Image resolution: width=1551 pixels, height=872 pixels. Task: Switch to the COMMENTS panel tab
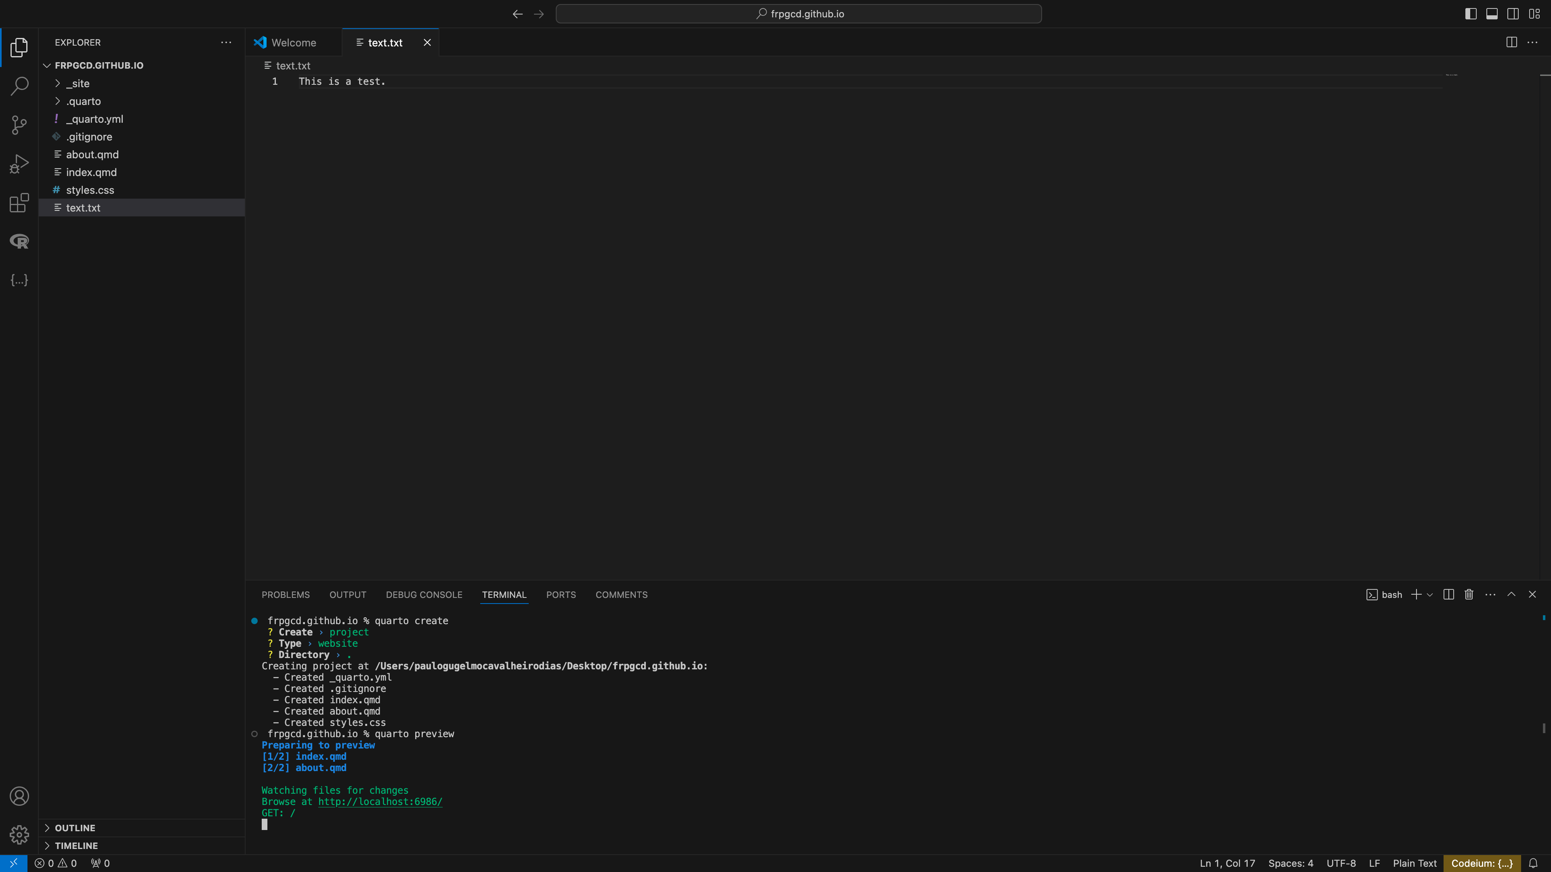point(621,595)
